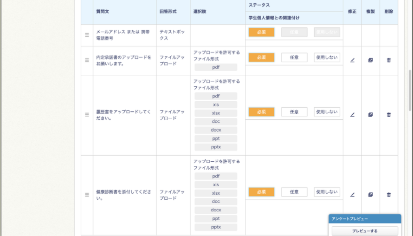The image size is (413, 236).
Task: Click duplicate icon for 内定承諾書 row
Action: tap(370, 60)
